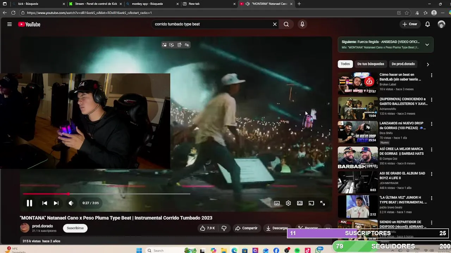Screen dimensions: 451x253
Task: Open SUPERNOVA Gabito Ballesteros video title
Action: tap(403, 102)
